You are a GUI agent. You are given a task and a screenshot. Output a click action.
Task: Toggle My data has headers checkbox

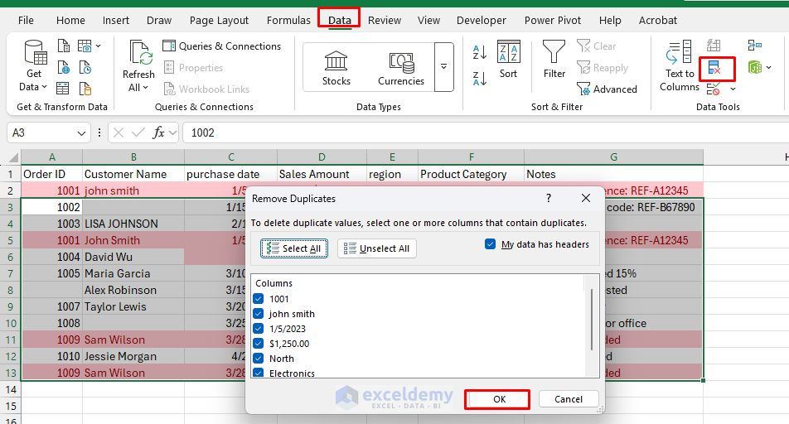[x=490, y=244]
